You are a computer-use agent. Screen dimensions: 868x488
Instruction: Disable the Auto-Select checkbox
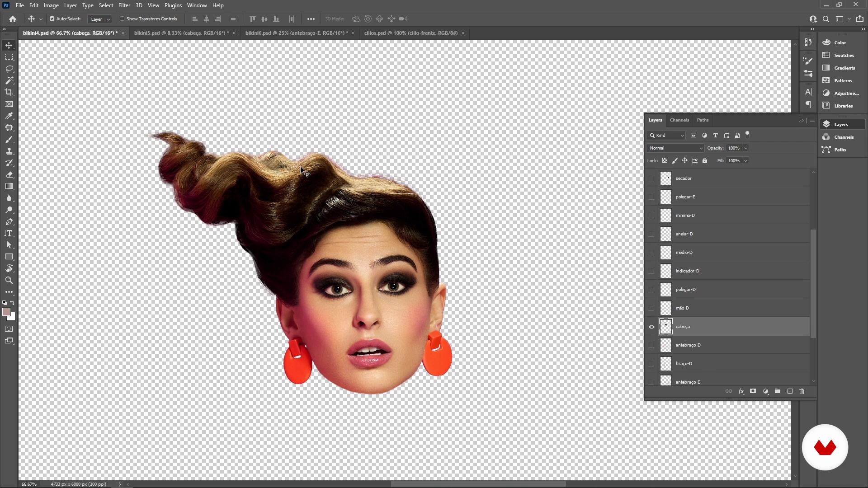tap(52, 19)
